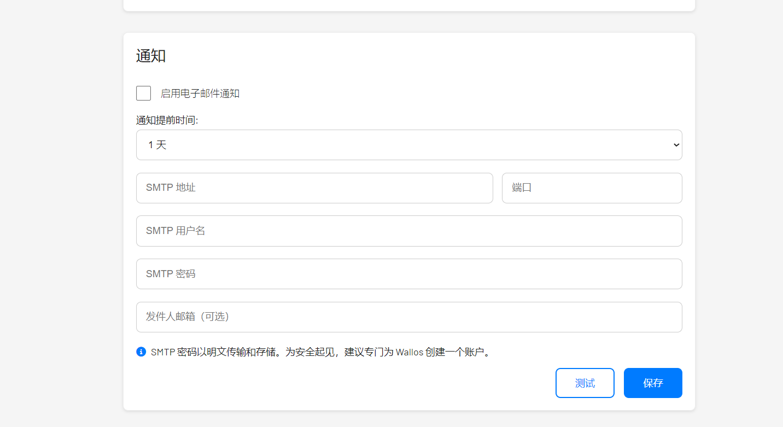Click the chevron arrow of the days dropdown
Screen dimensions: 783x427
[x=676, y=145]
